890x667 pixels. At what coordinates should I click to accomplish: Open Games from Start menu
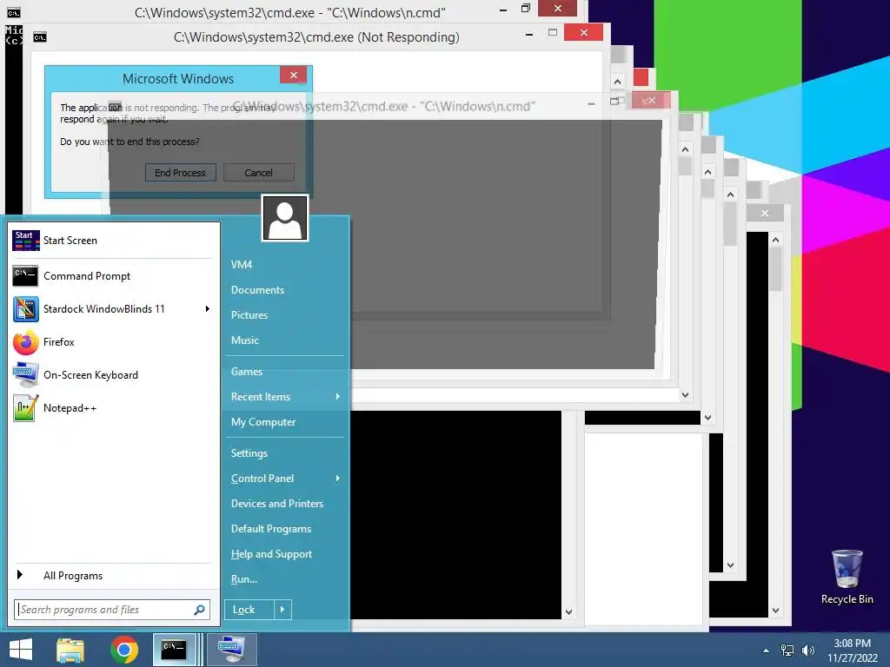tap(246, 372)
